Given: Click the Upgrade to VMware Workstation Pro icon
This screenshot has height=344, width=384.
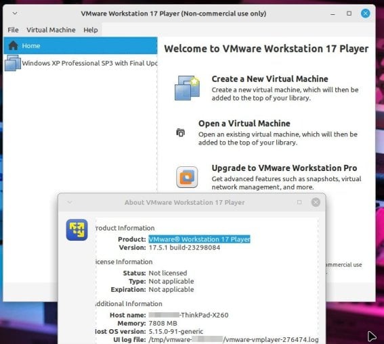Looking at the screenshot, I should coord(187,177).
